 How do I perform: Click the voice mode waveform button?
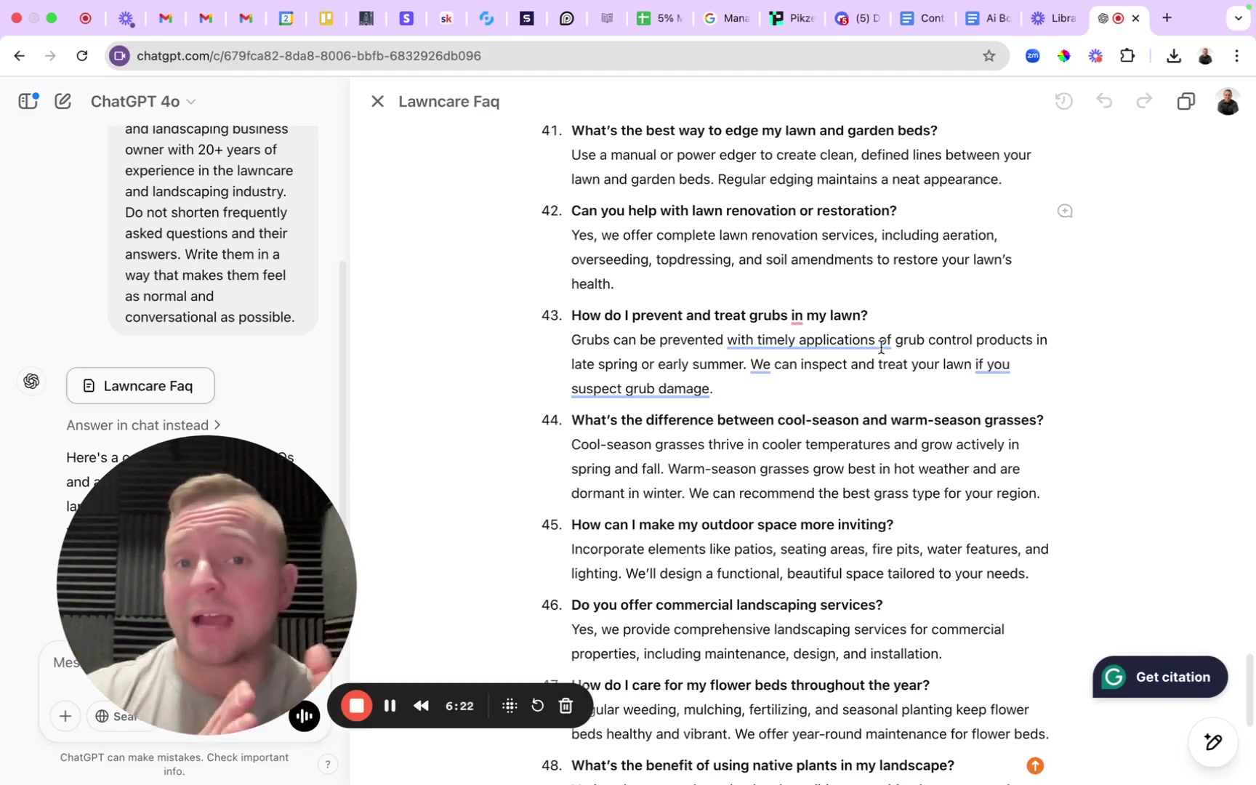click(x=304, y=716)
